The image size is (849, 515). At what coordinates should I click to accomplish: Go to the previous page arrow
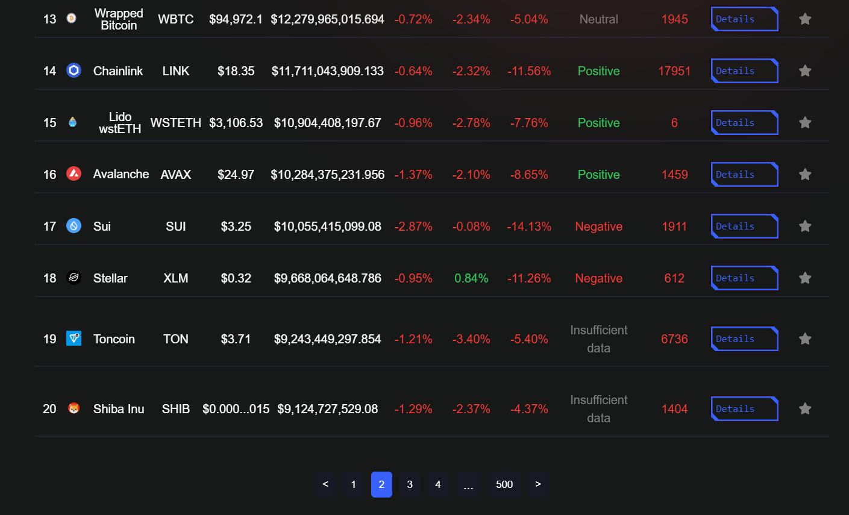[x=325, y=484]
